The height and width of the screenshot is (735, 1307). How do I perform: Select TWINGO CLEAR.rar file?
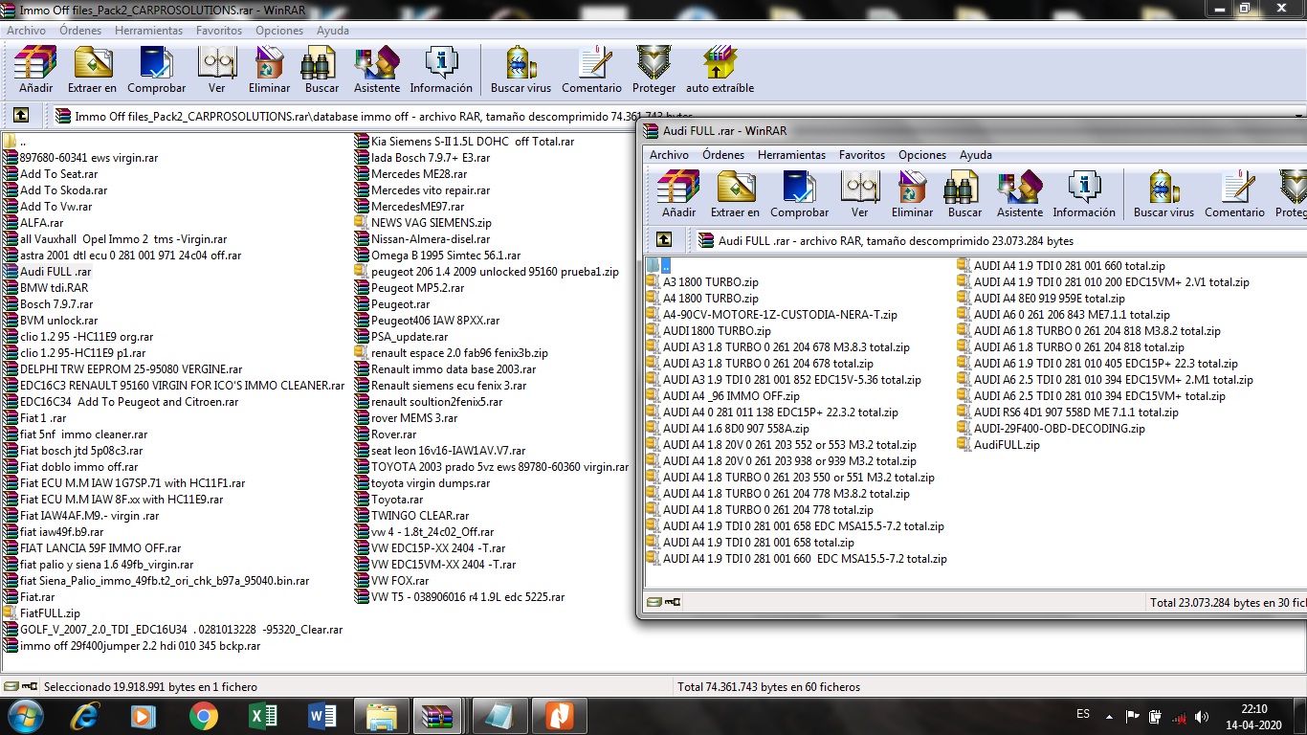[x=411, y=516]
